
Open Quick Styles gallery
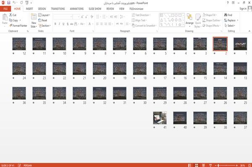pyautogui.click(x=198, y=21)
